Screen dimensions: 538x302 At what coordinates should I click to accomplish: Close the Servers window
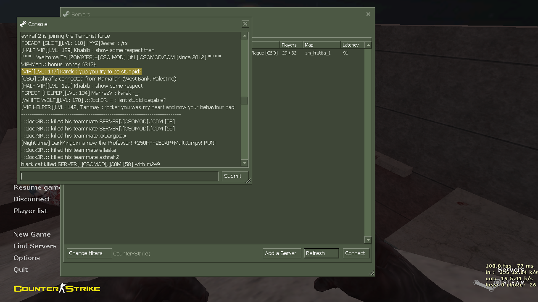[x=368, y=14]
